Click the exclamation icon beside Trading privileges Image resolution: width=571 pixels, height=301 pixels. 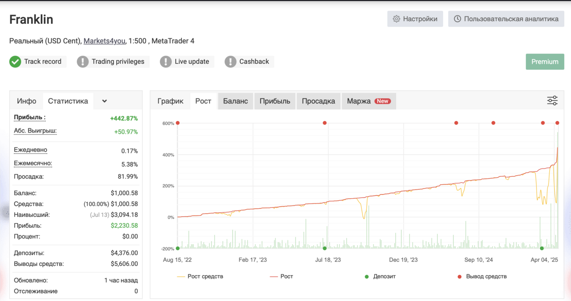[83, 62]
